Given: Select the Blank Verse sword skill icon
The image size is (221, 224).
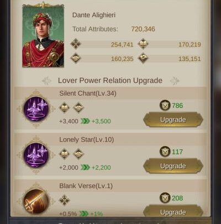Looking at the screenshot, I should point(36,201).
